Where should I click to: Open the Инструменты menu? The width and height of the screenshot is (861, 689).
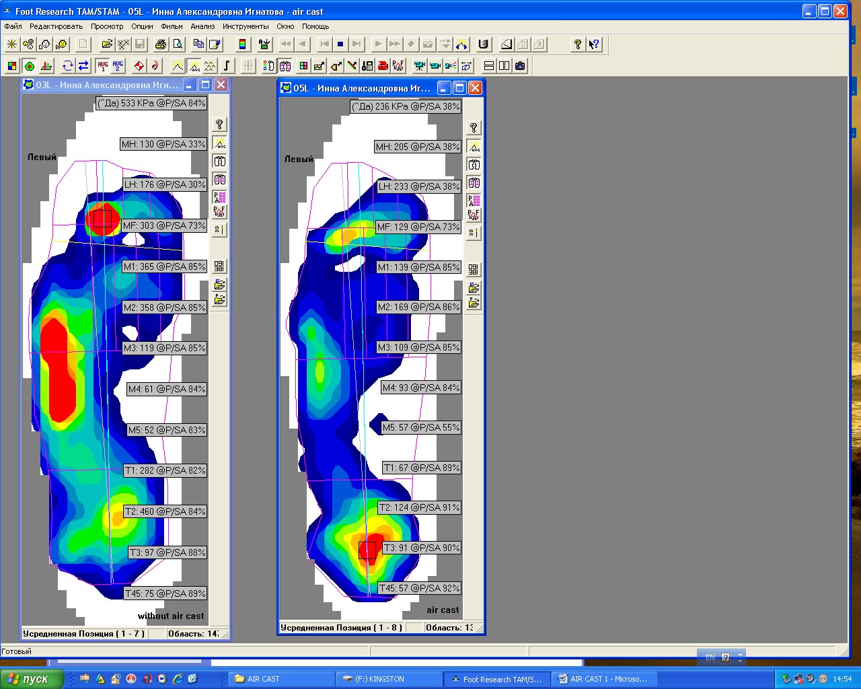(246, 26)
